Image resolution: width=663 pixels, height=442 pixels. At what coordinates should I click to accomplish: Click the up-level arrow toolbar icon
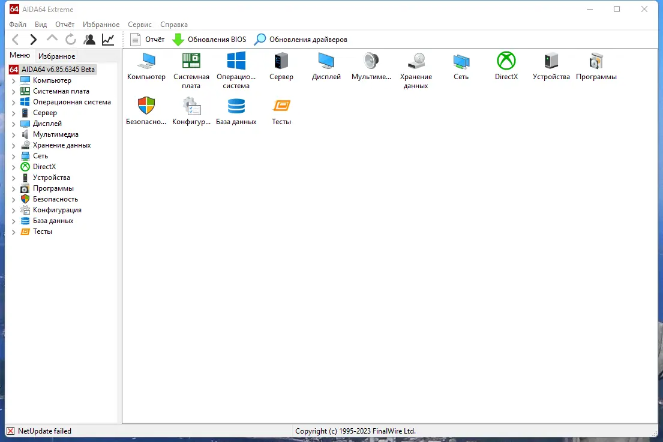pyautogui.click(x=52, y=39)
